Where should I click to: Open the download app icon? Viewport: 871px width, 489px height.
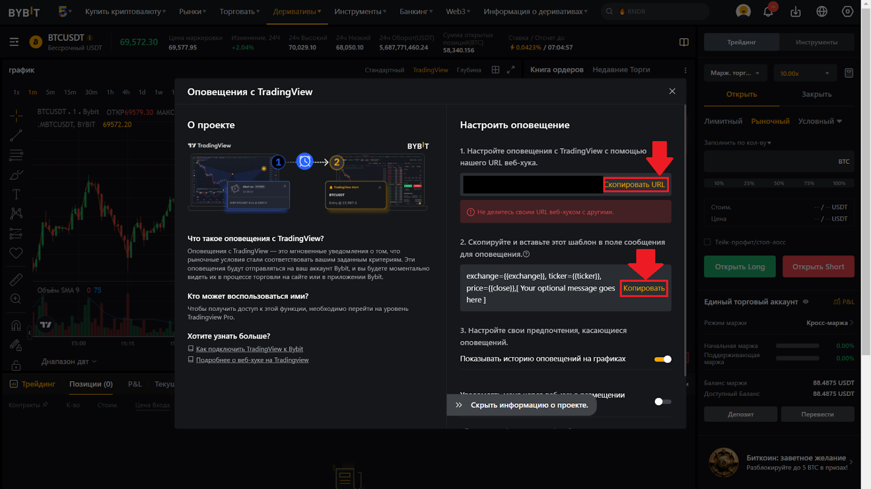(795, 11)
